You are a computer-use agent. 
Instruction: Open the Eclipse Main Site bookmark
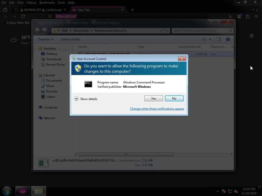point(16,23)
